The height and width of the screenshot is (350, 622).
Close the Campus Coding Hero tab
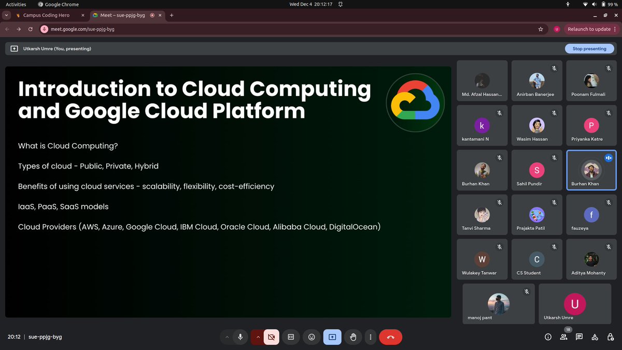[x=82, y=15]
